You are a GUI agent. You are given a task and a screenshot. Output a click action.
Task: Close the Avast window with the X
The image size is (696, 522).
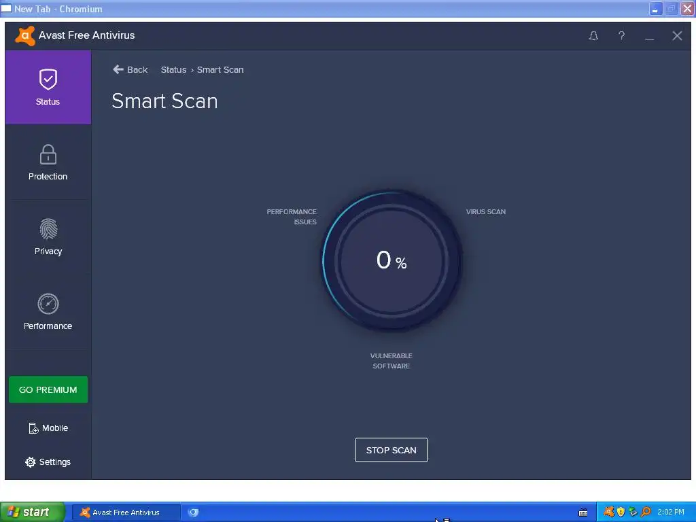pos(677,35)
